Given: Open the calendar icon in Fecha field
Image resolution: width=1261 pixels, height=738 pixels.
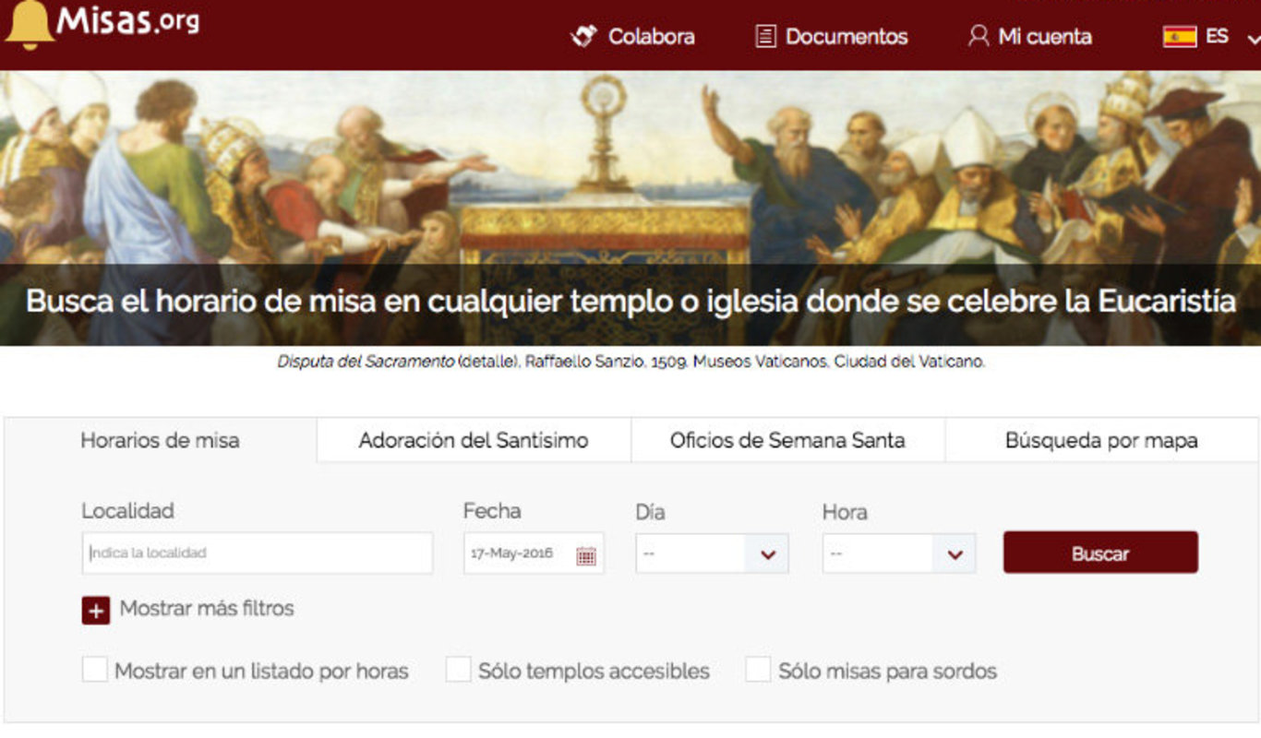Looking at the screenshot, I should 586,554.
